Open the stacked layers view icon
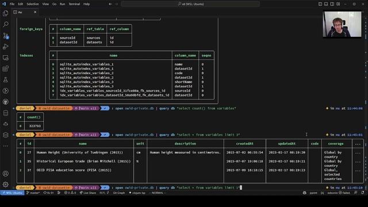368x207 pixels. [6, 135]
